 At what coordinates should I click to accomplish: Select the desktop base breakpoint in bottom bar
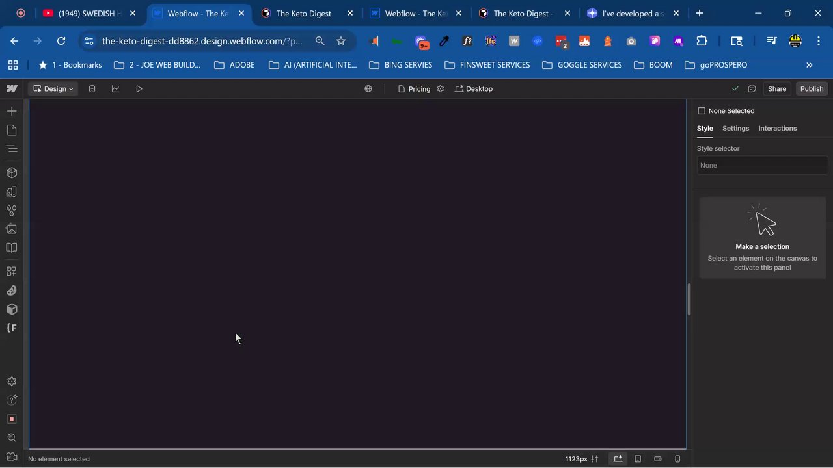click(618, 459)
